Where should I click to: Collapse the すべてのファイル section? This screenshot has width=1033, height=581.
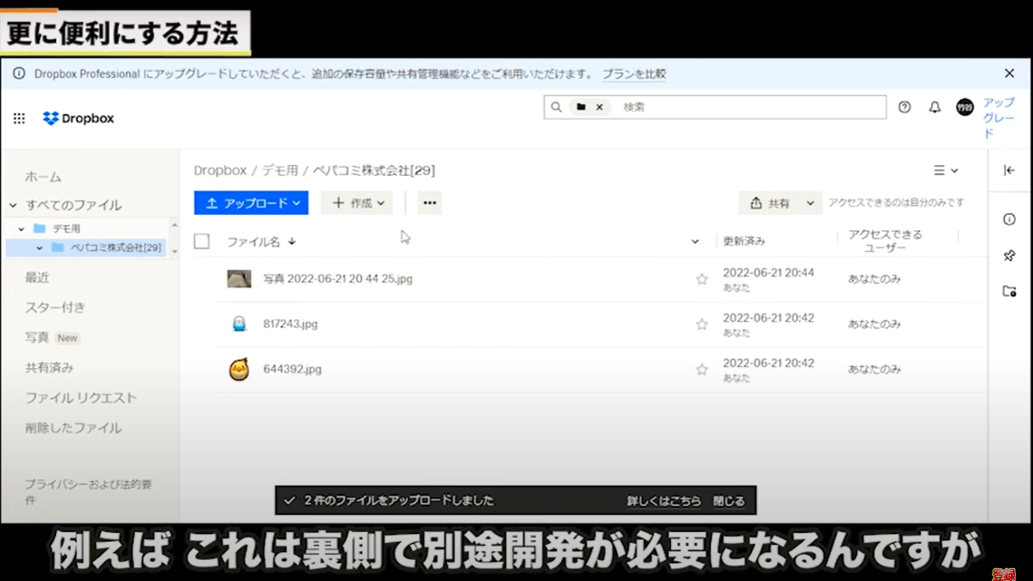point(13,205)
